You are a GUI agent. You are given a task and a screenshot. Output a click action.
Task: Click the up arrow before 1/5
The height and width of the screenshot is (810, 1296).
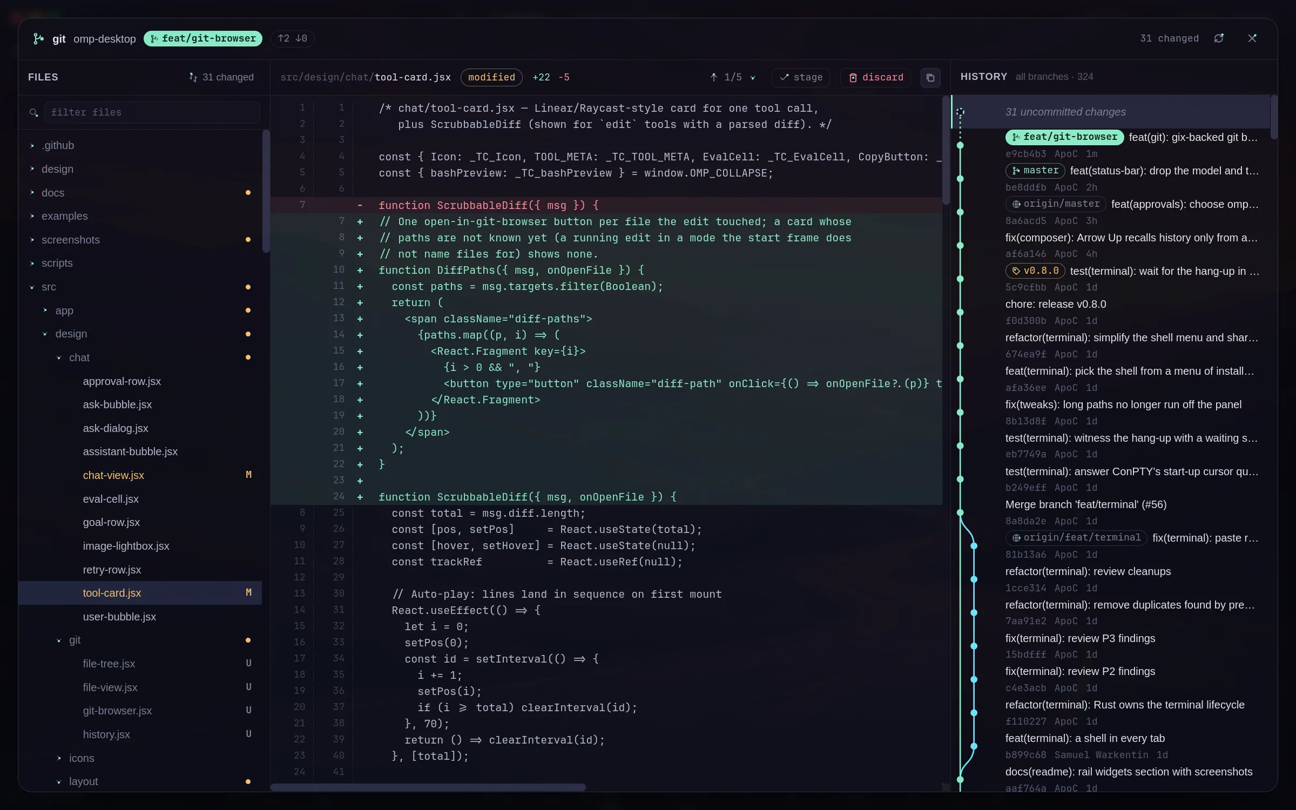[713, 77]
